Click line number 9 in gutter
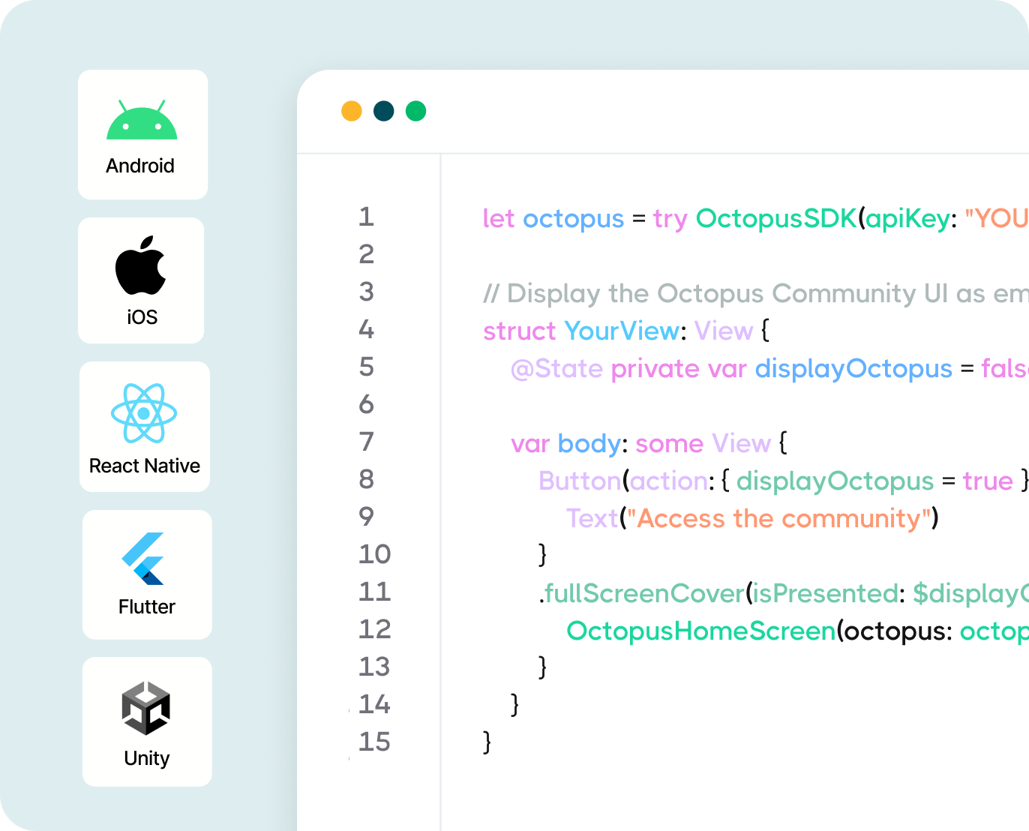The image size is (1029, 831). tap(366, 517)
